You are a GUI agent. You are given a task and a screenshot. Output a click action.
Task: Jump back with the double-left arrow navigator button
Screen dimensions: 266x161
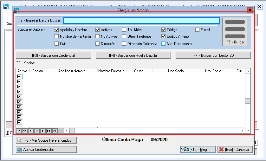pos(25,131)
